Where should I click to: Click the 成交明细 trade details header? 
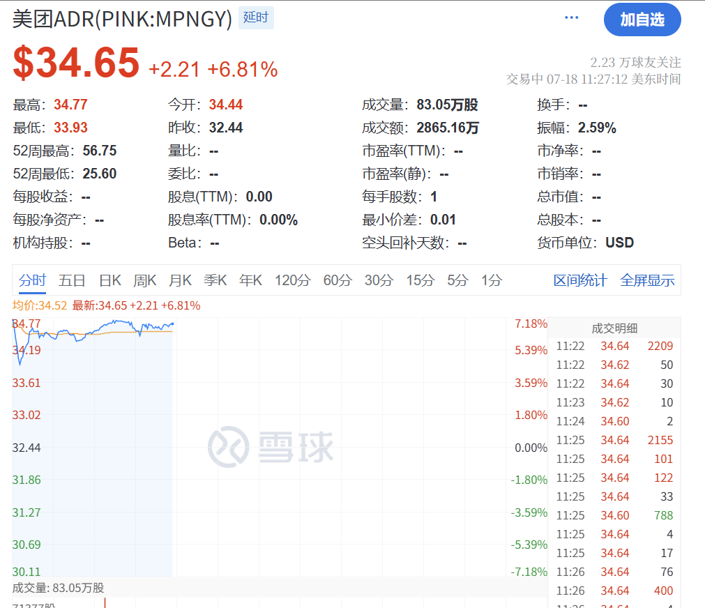(614, 328)
